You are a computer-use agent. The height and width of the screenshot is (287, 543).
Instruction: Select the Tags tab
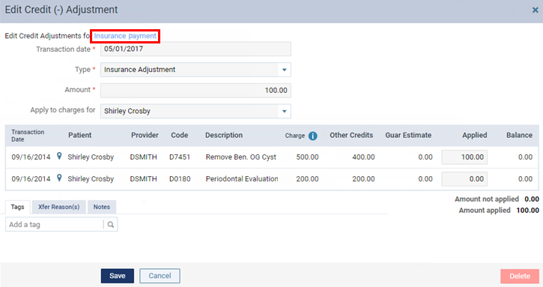click(x=18, y=207)
